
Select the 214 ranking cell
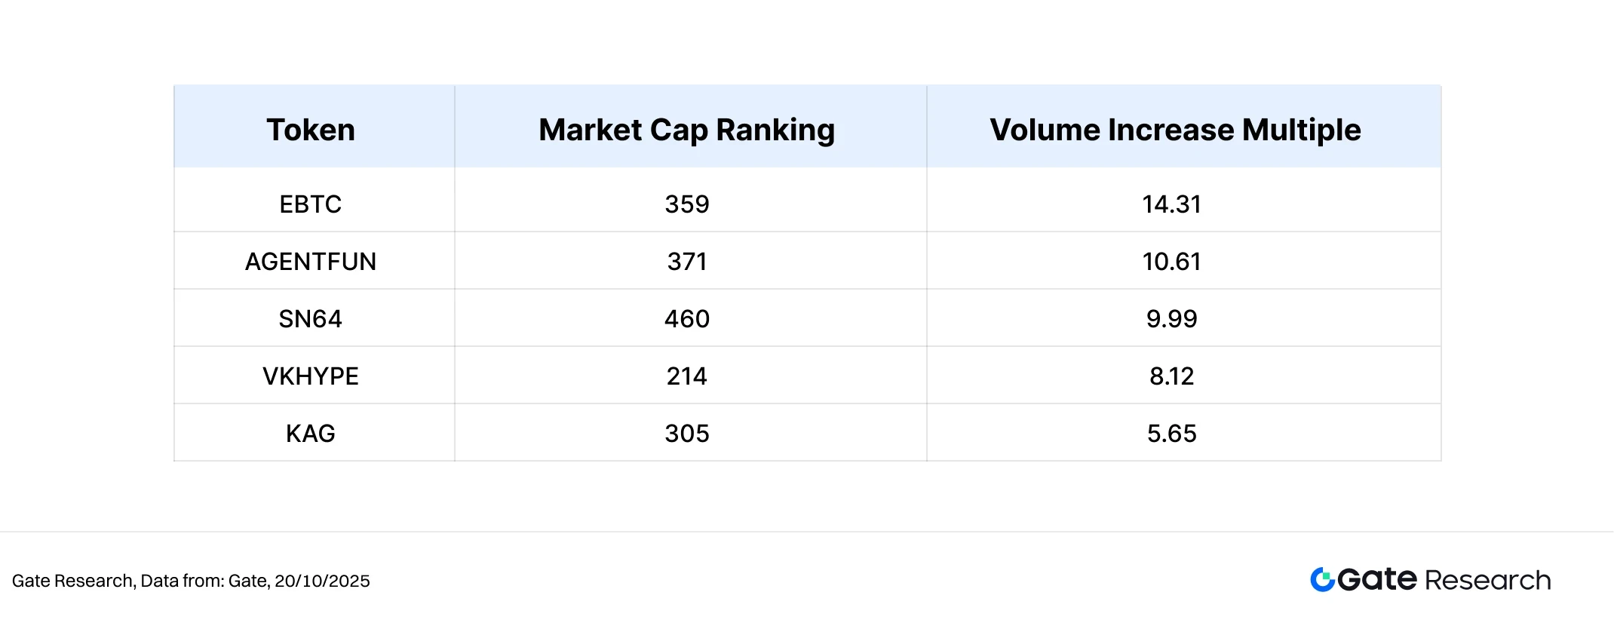[x=687, y=376]
